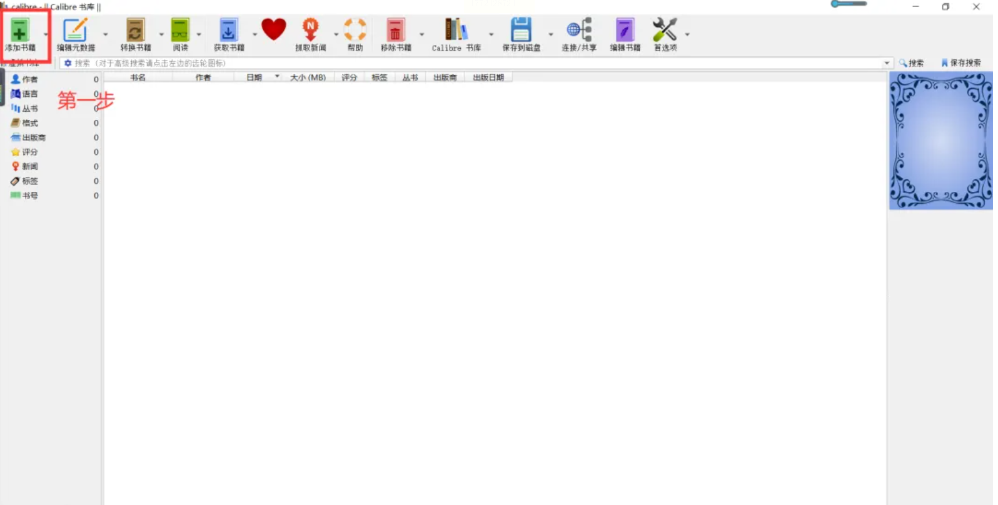Viewport: 998px width, 505px height.
Task: Open the 阅读 (Read) viewer icon
Action: tap(180, 30)
